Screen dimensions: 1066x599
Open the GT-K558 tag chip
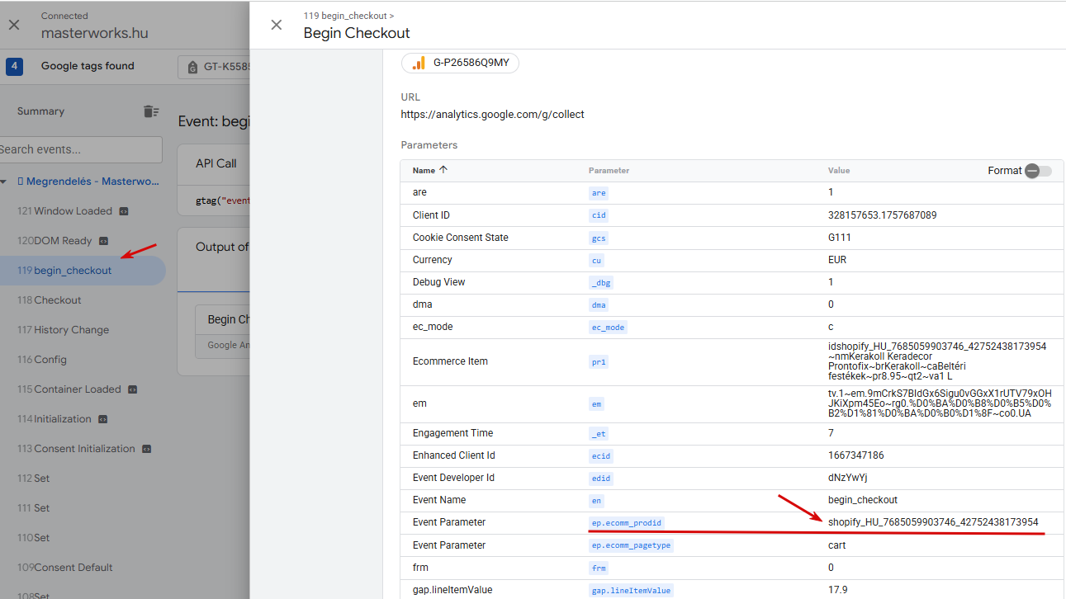213,67
